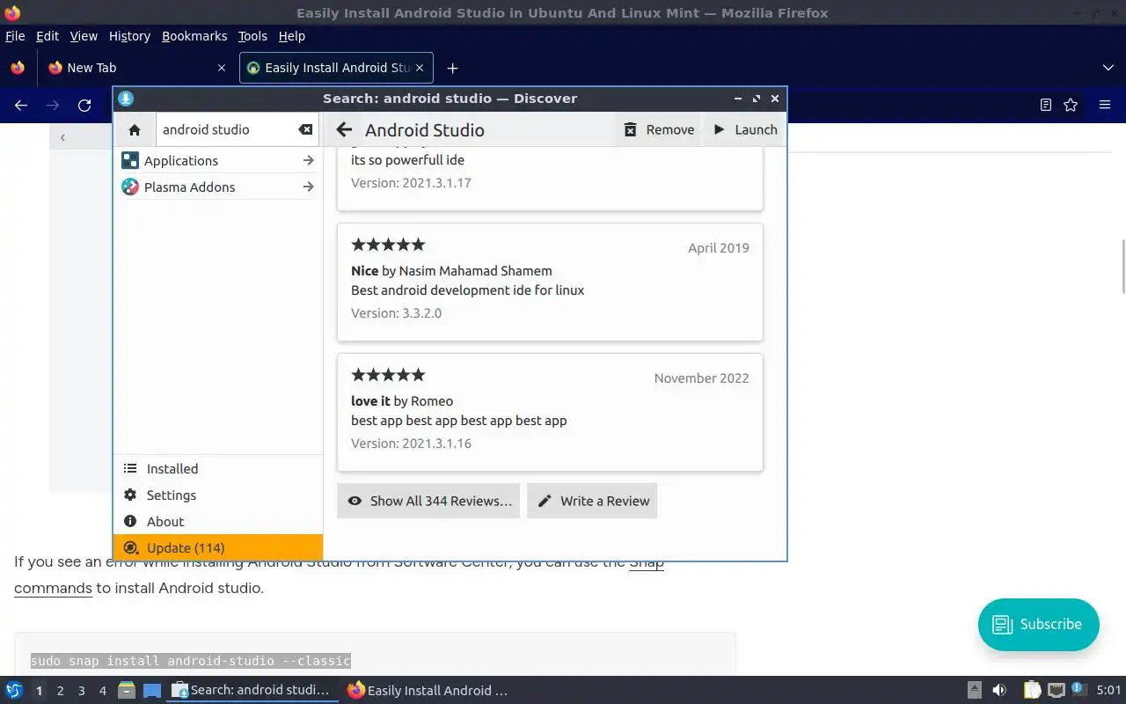
Task: Switch to the New Tab tab
Action: (x=138, y=68)
